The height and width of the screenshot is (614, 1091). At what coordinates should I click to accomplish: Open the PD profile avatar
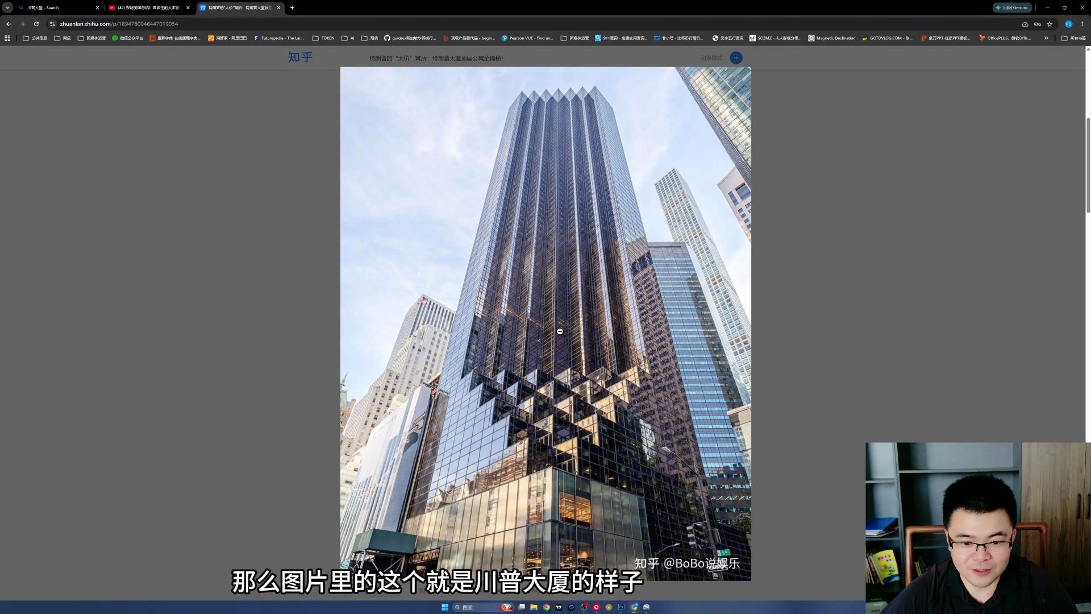(1068, 24)
